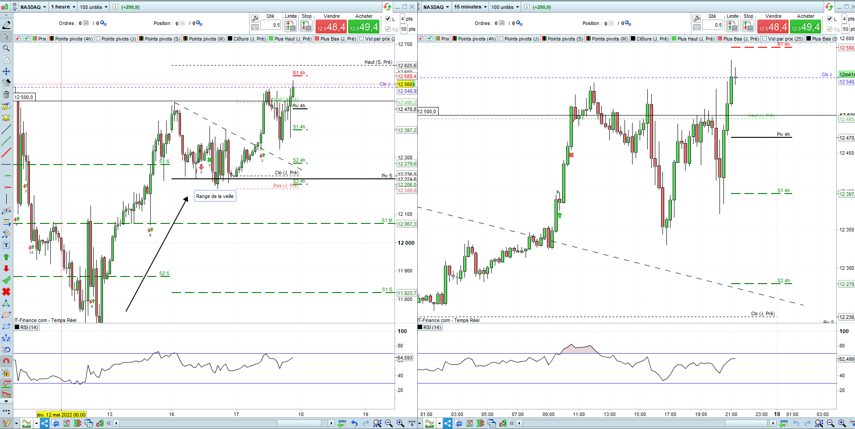Undo last action on the left chart
855x429 pixels.
point(354,423)
